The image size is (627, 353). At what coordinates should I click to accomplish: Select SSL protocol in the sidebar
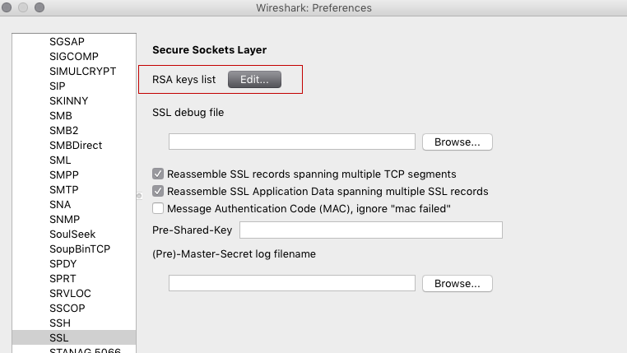(59, 337)
